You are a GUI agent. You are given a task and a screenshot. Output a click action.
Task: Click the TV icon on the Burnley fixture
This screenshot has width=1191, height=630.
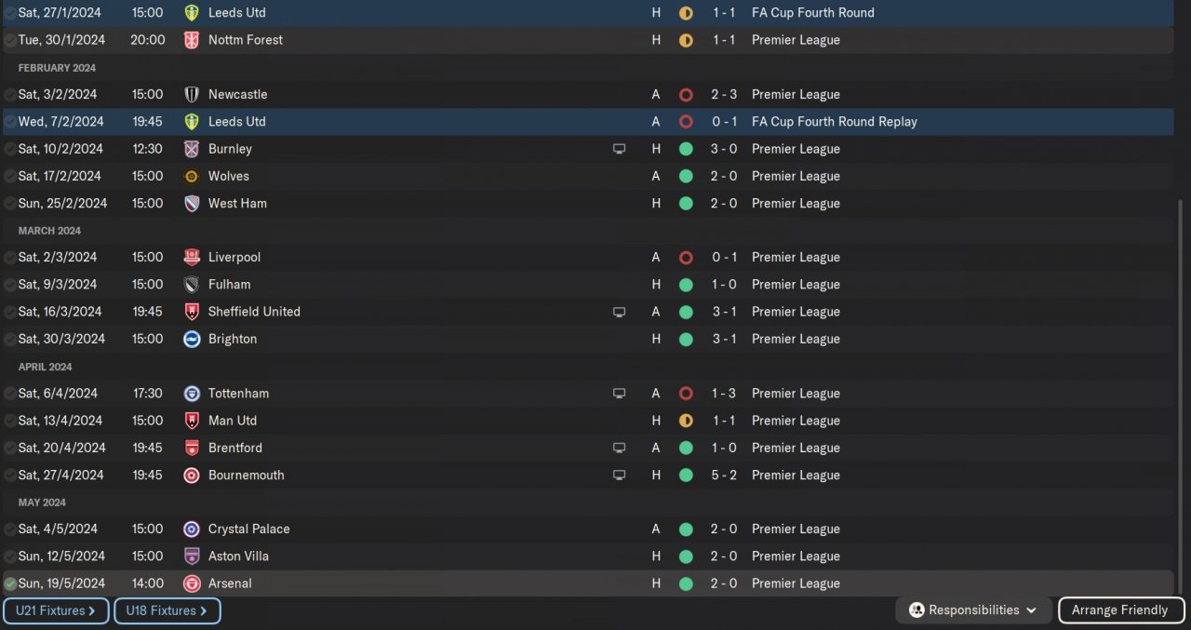tap(619, 149)
